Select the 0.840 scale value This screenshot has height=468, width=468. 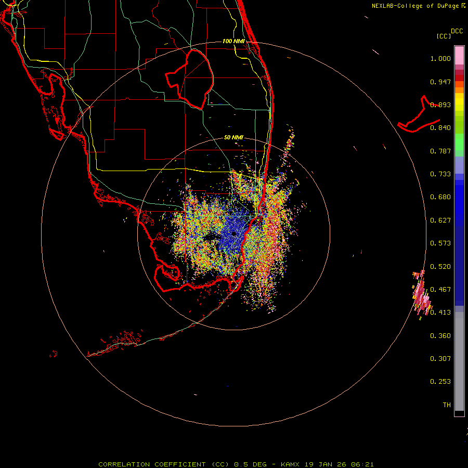(440, 128)
